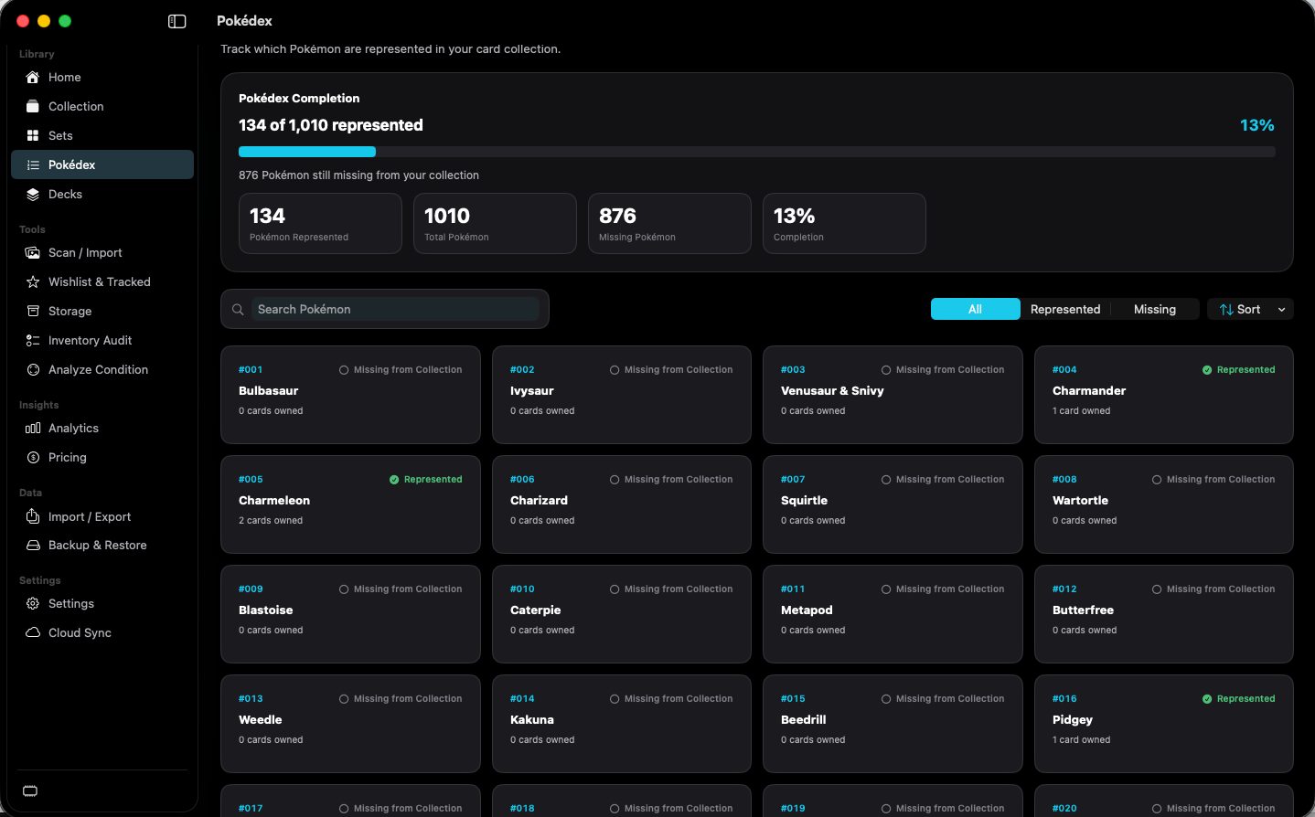Screen dimensions: 1315x817
Task: Click the 1010 Total Pokémon stat box
Action: pyautogui.click(x=495, y=224)
